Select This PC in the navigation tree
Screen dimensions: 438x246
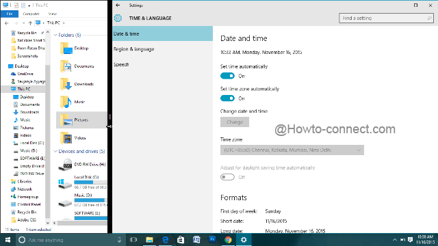[23, 90]
